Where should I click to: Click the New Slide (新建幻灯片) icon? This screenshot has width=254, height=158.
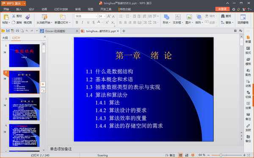tap(62, 17)
